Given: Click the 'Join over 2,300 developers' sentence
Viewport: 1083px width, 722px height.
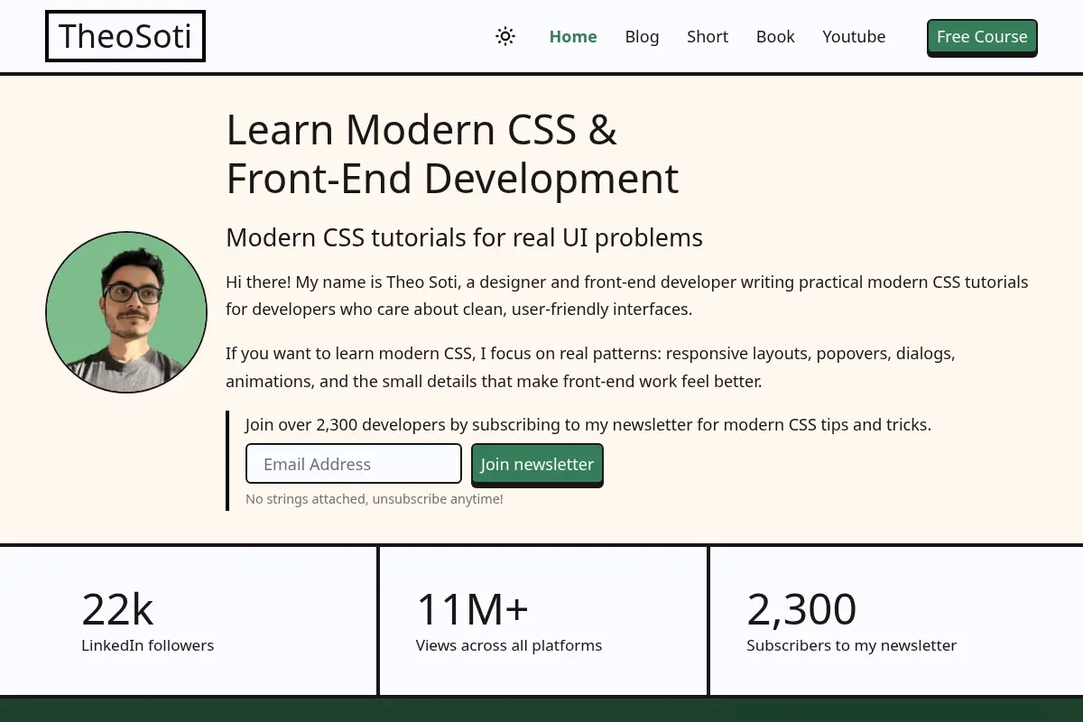Looking at the screenshot, I should click(588, 424).
